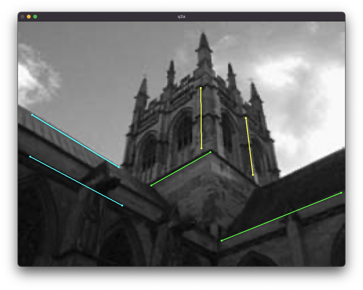Click the yellow minimize button
This screenshot has height=290, width=363.
29,17
